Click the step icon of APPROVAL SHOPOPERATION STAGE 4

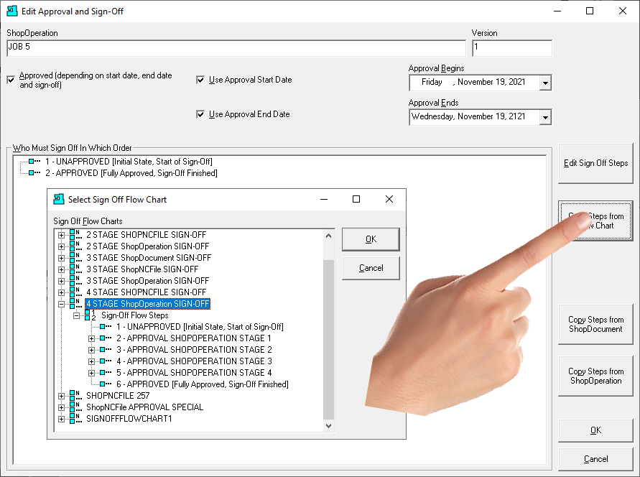point(106,373)
